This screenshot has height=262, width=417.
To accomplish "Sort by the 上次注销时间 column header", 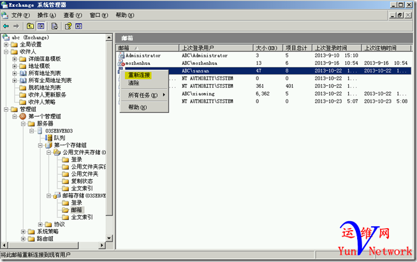I will tap(386, 48).
